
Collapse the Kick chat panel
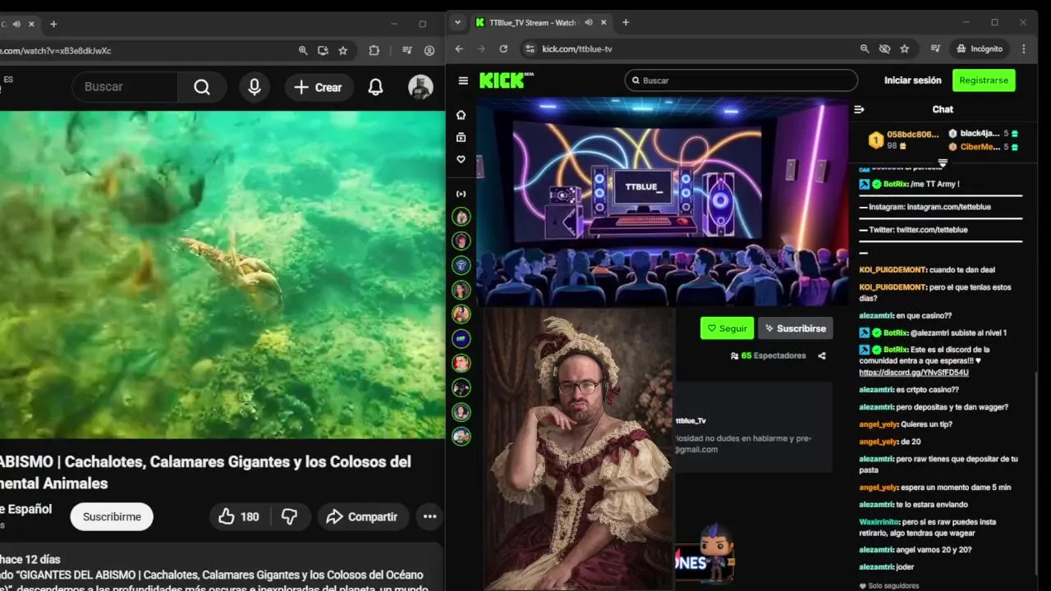coord(859,109)
